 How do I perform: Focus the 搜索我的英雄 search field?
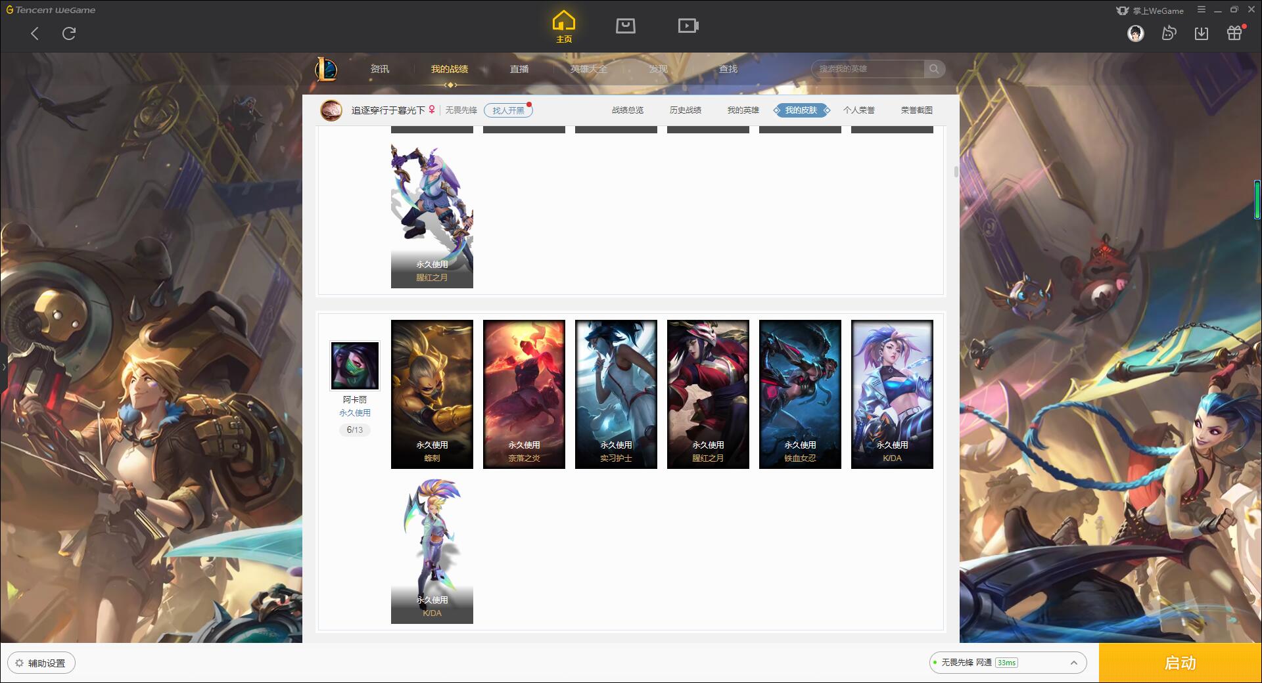pyautogui.click(x=868, y=69)
